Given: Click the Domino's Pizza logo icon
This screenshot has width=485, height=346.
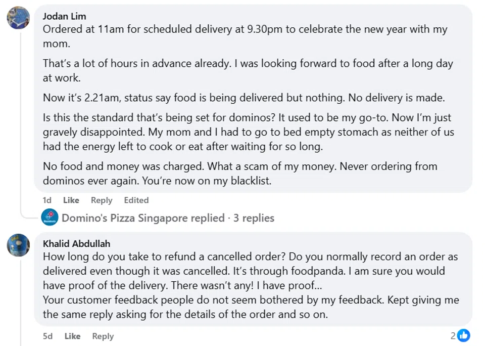Looking at the screenshot, I should coord(50,218).
